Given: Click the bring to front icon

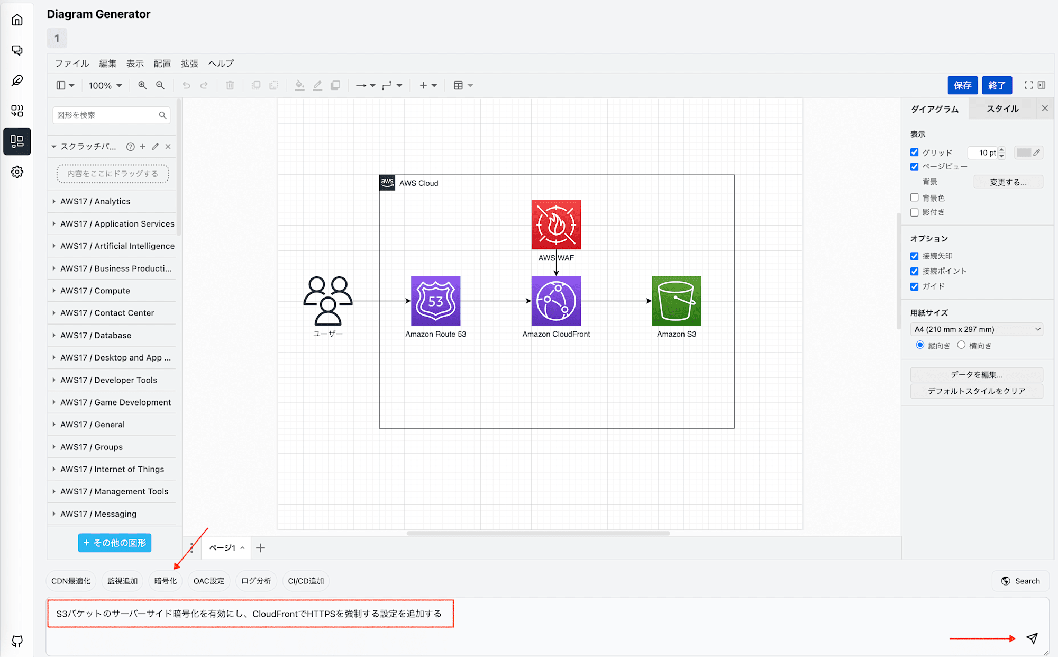Looking at the screenshot, I should tap(256, 85).
